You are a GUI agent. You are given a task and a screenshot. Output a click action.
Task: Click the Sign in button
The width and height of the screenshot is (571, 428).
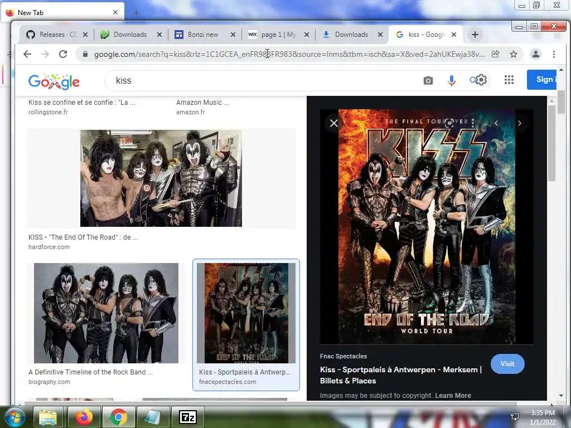541,79
